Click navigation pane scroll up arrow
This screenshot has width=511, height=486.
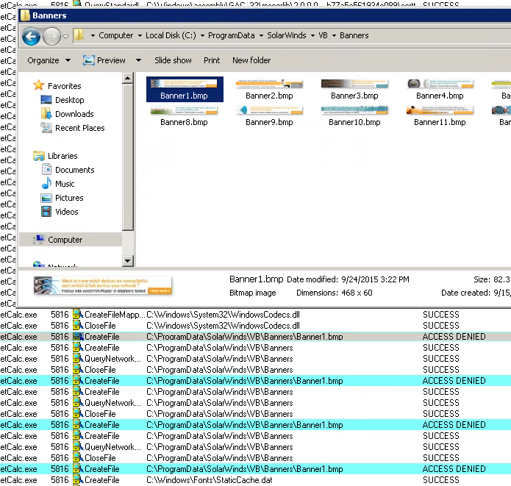(x=128, y=78)
